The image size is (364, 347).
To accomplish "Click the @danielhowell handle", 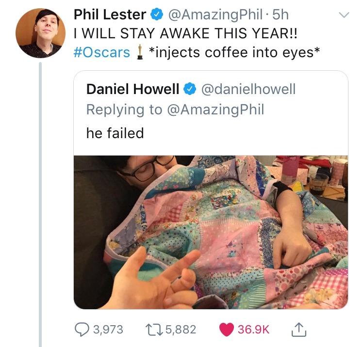I will tap(248, 89).
